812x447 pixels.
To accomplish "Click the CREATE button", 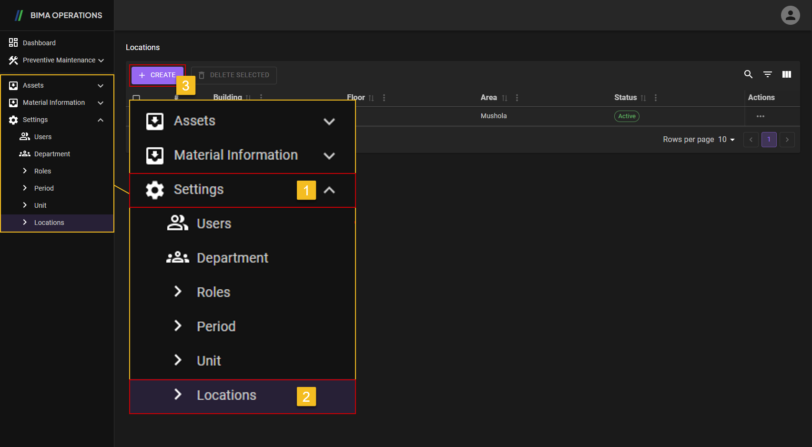I will (x=157, y=75).
